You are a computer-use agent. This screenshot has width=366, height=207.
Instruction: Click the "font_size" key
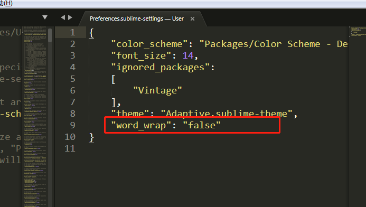tap(142, 56)
